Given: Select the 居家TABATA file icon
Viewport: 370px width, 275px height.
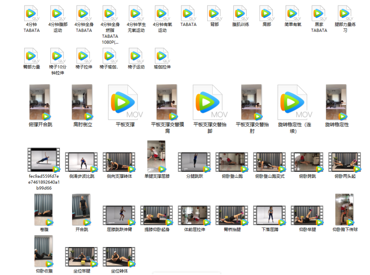Looking at the screenshot, I should pyautogui.click(x=319, y=13).
